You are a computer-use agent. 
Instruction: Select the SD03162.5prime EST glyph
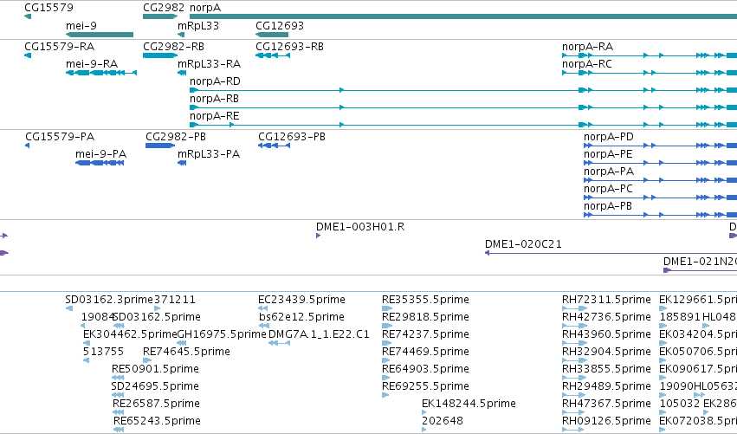(119, 326)
